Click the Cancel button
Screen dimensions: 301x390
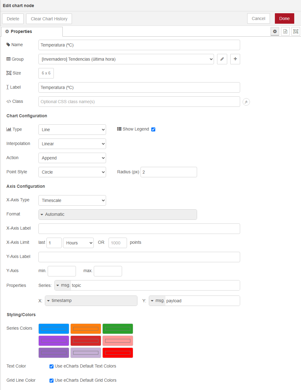click(x=259, y=18)
